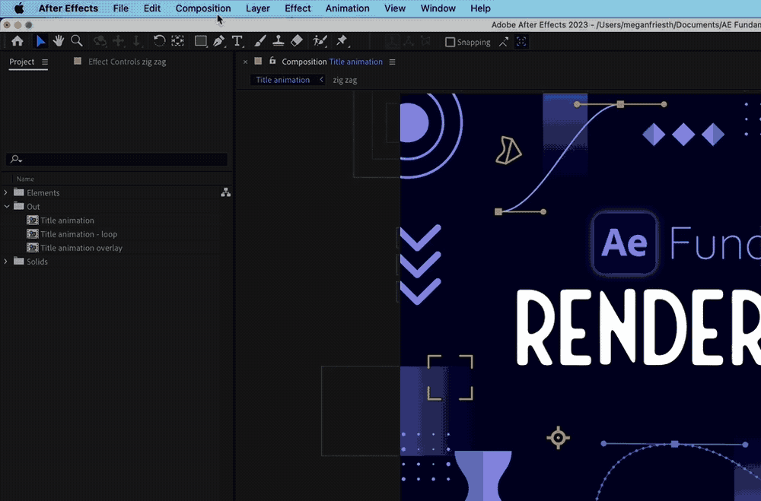Click the Project panel search field
Image resolution: width=761 pixels, height=501 pixels.
(116, 159)
